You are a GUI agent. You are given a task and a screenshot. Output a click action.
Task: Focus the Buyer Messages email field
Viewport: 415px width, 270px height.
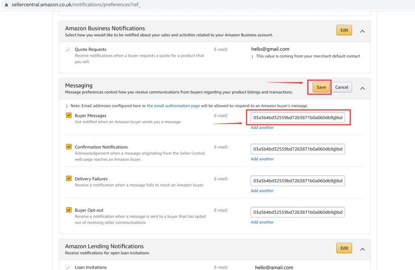pos(298,118)
